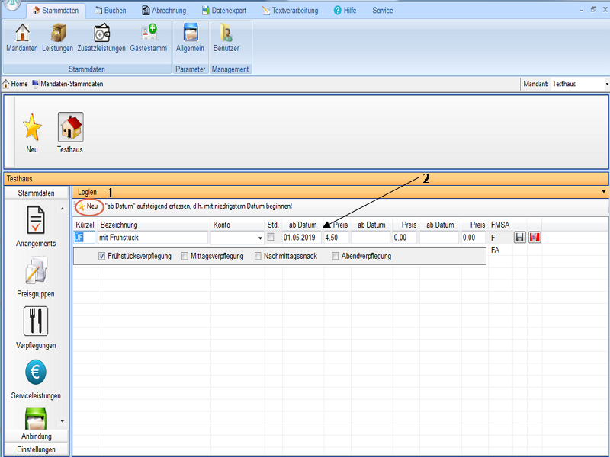Expand the Mandant Testhaus dropdown
610x457 pixels.
[606, 84]
